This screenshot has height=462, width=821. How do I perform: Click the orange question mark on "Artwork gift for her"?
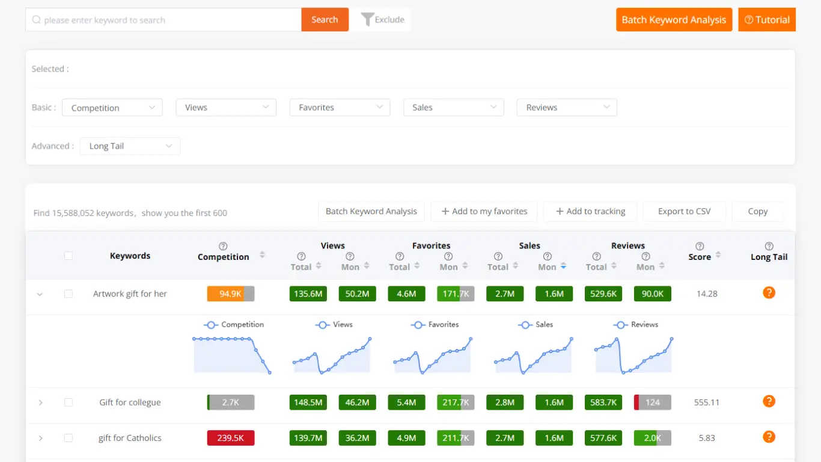click(769, 293)
